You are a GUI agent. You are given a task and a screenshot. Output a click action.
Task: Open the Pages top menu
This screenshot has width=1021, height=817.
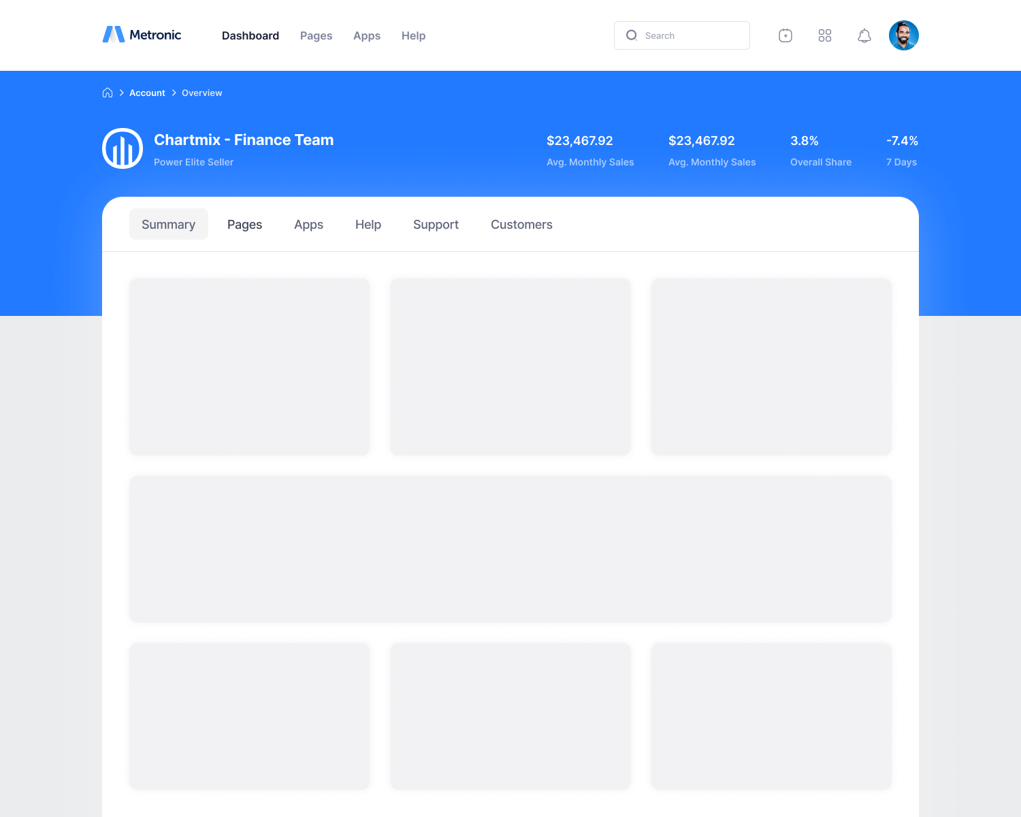316,35
